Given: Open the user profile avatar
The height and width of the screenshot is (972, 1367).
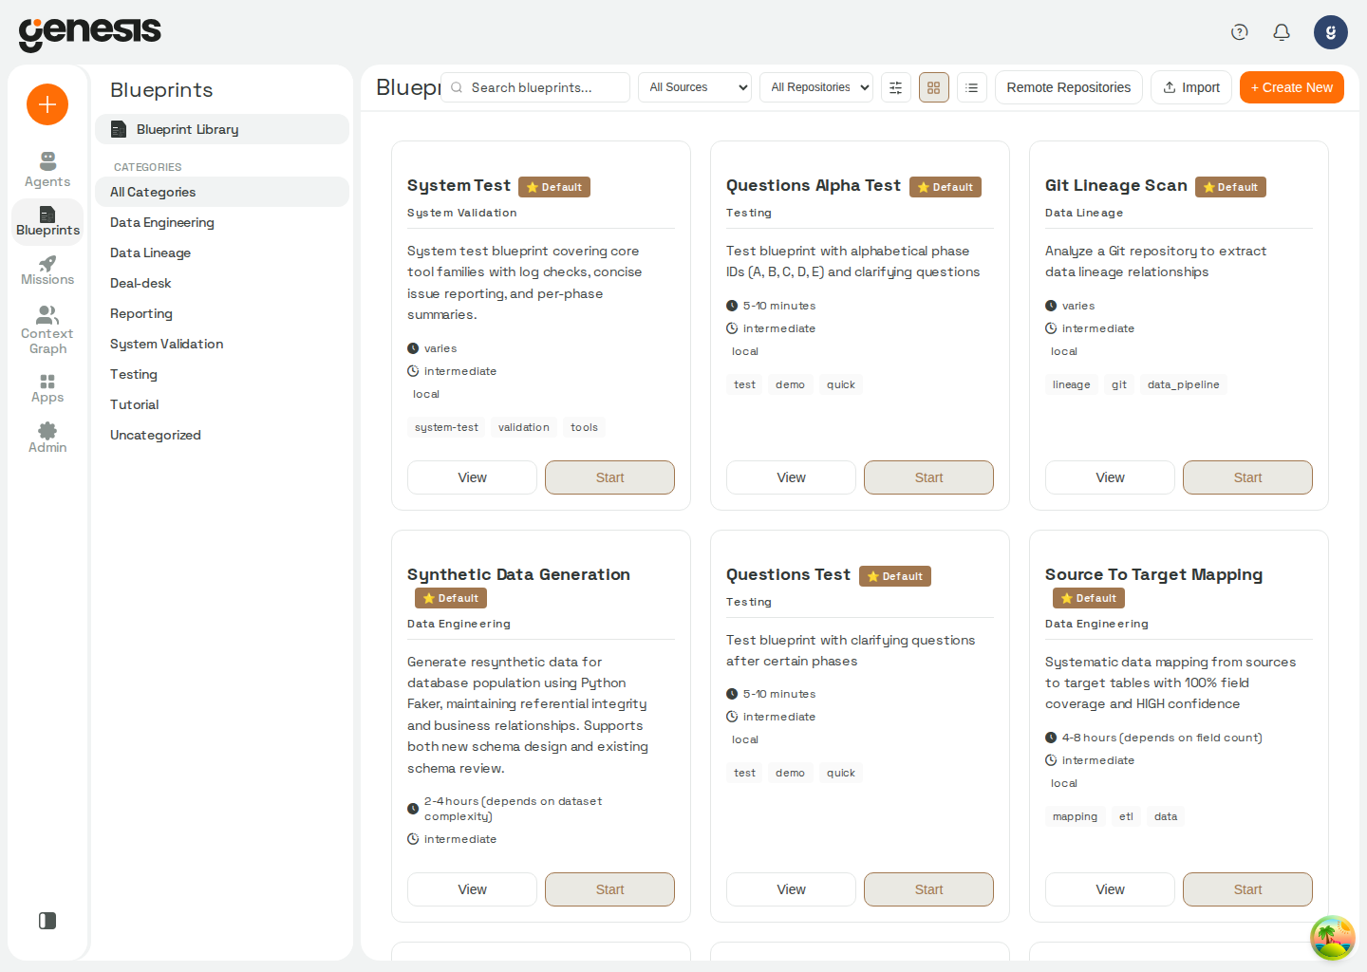Looking at the screenshot, I should click(1331, 32).
